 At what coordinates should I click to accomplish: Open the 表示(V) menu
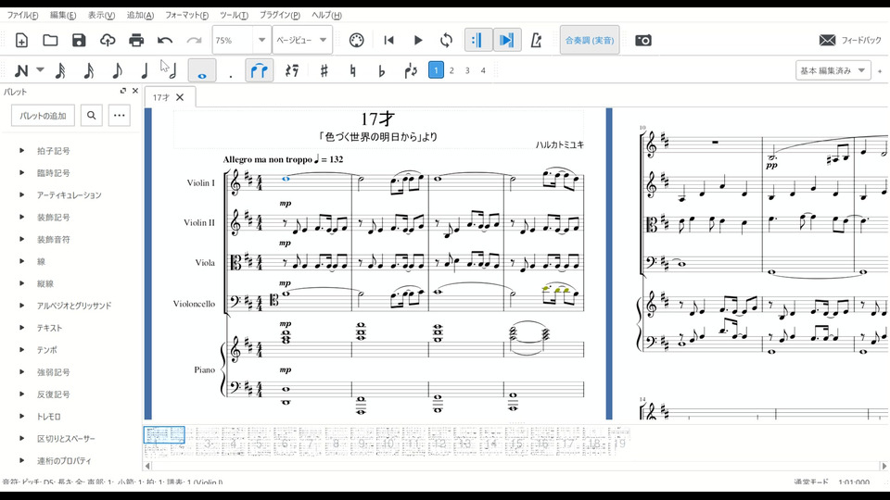click(x=101, y=16)
